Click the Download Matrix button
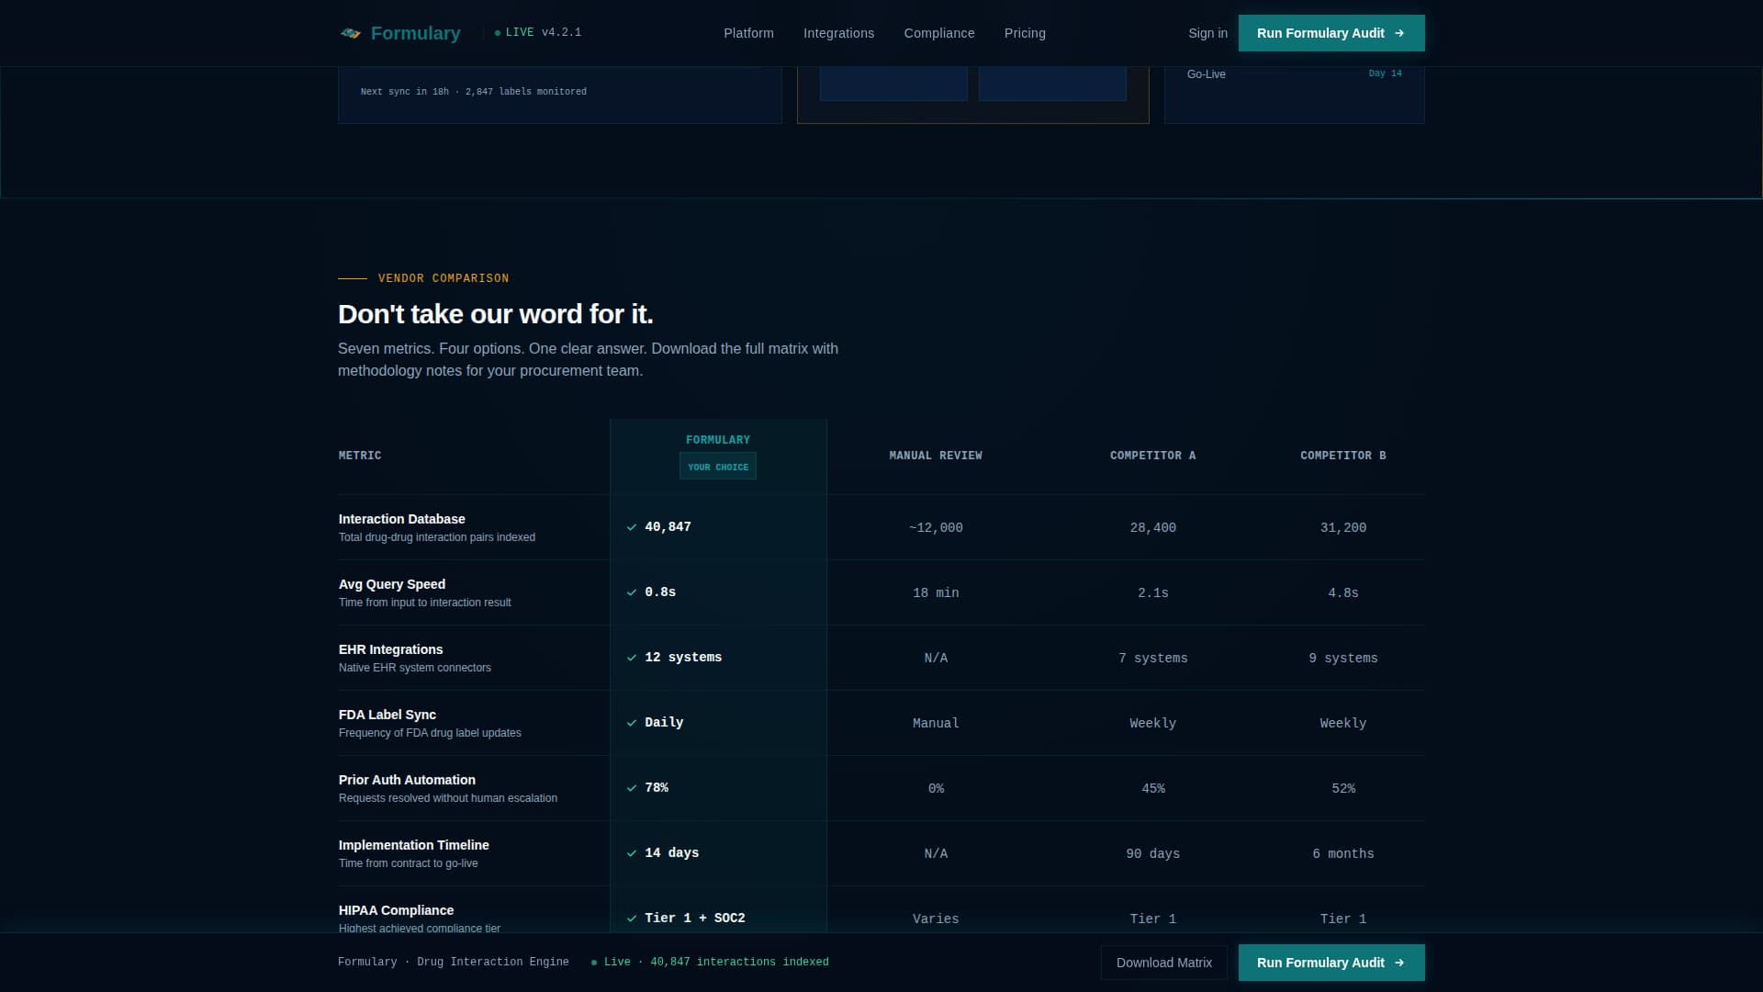Screen dimensions: 1763x992 click(x=1164, y=963)
